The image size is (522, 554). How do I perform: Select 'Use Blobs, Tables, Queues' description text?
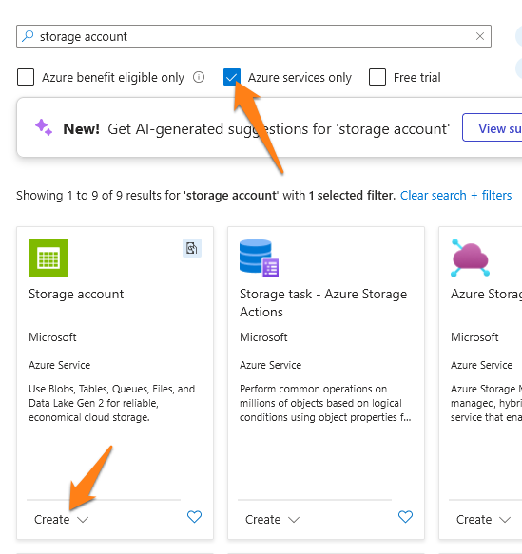pos(111,403)
